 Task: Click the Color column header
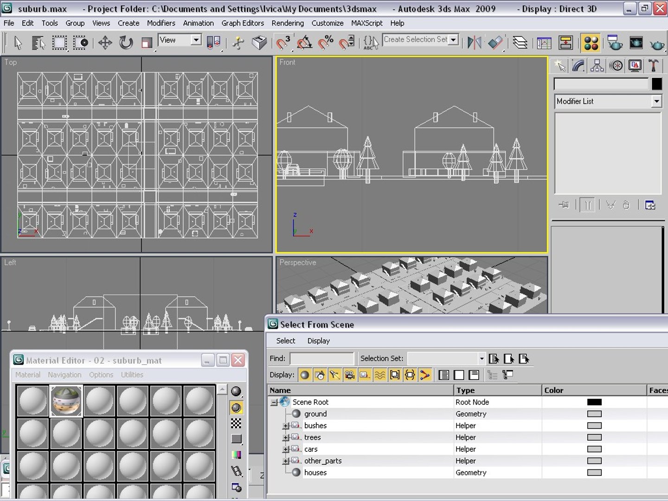tap(594, 390)
